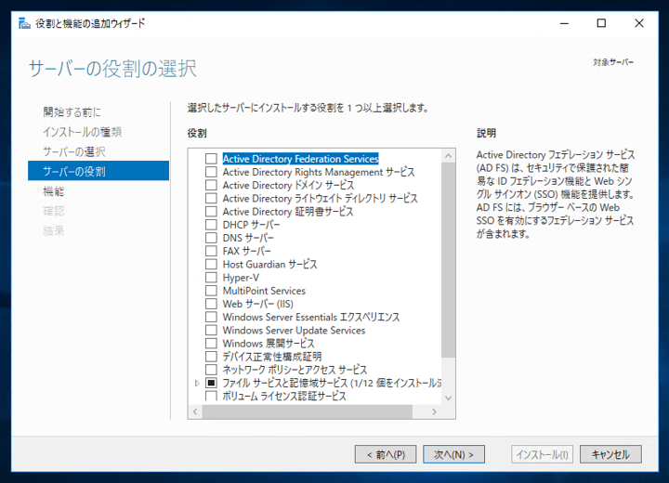Click the インストール(I) button
The height and width of the screenshot is (483, 669).
[542, 454]
